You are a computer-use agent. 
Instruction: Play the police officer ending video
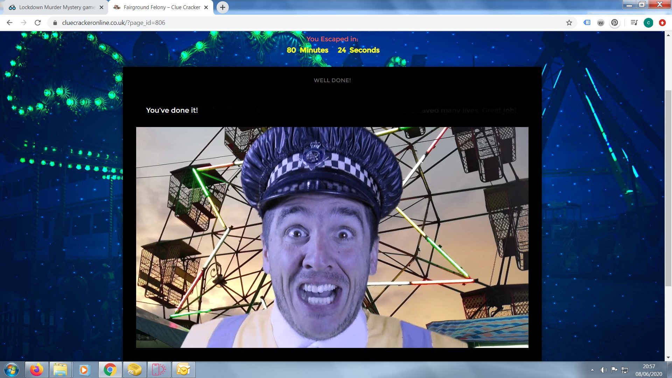(332, 237)
